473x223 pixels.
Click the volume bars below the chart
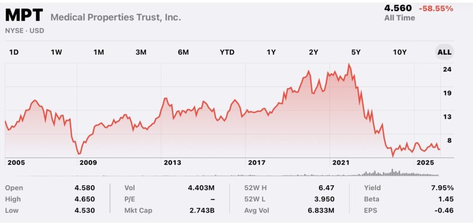(x=393, y=173)
